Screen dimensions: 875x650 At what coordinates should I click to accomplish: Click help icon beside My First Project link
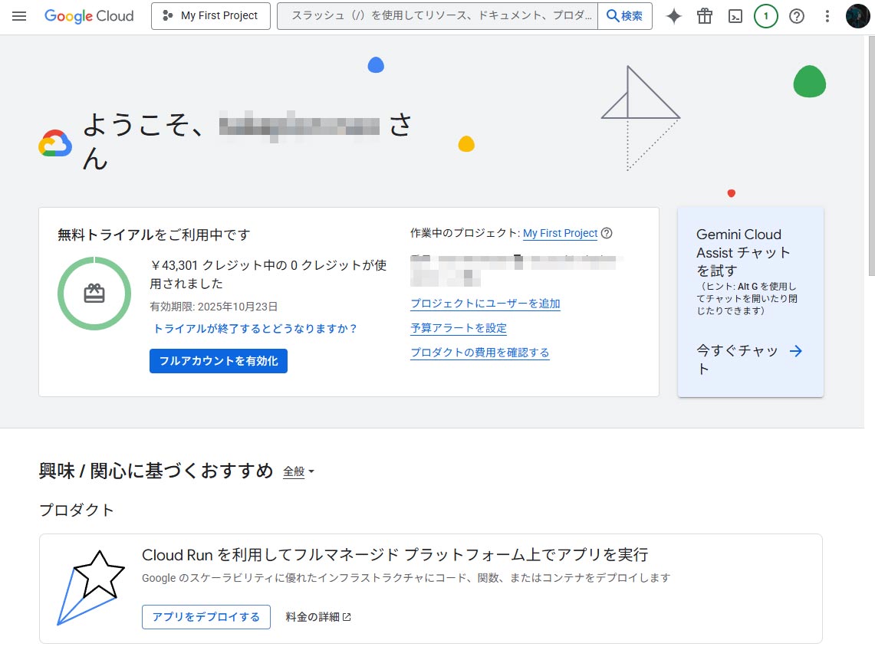[607, 233]
